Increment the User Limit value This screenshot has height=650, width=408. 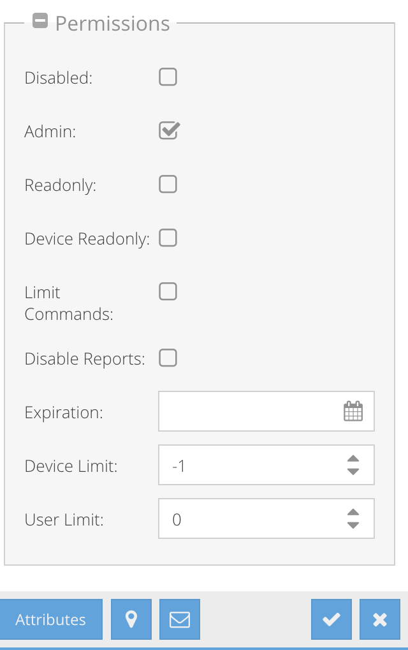point(353,513)
